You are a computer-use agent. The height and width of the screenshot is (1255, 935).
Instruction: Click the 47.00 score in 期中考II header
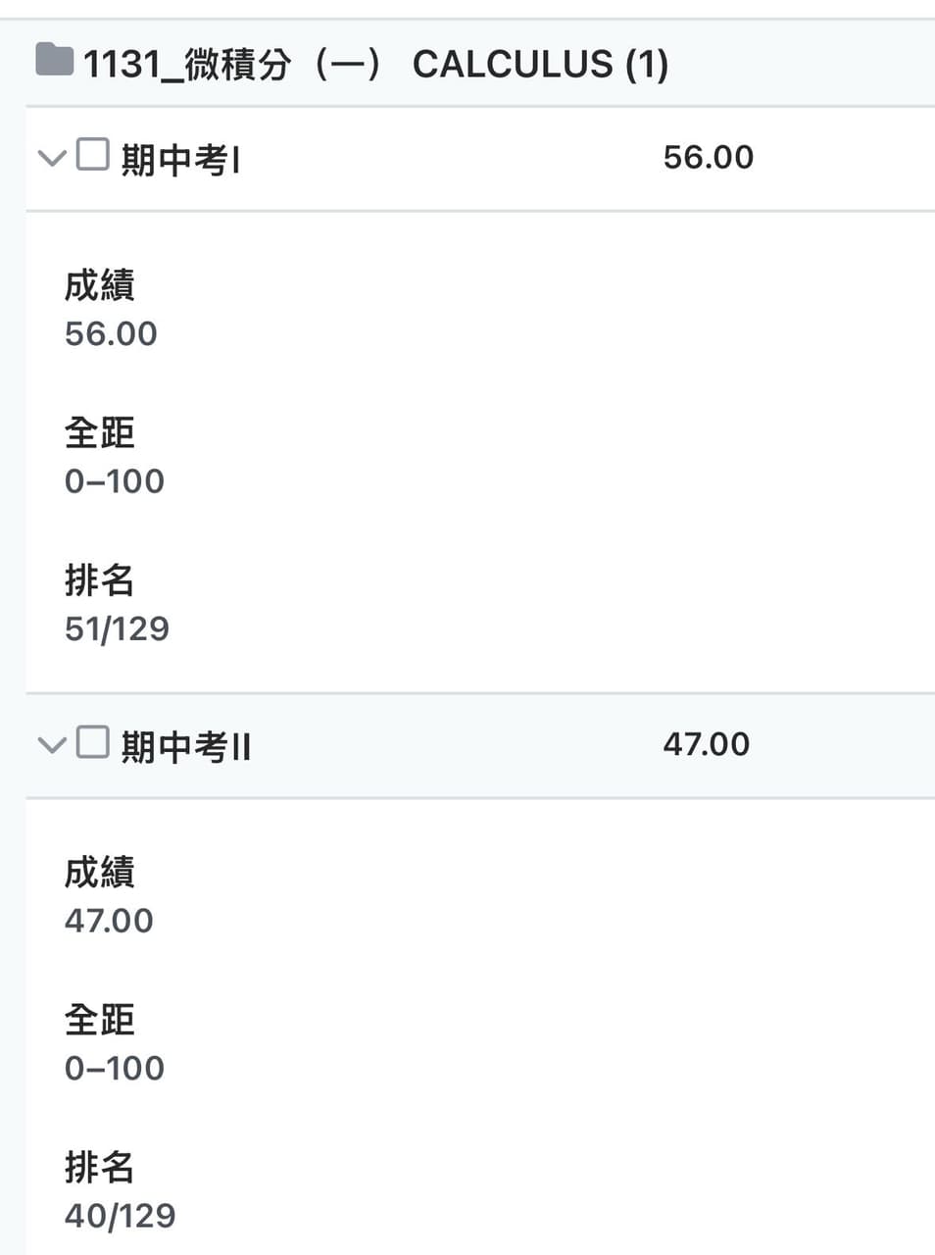pos(707,744)
